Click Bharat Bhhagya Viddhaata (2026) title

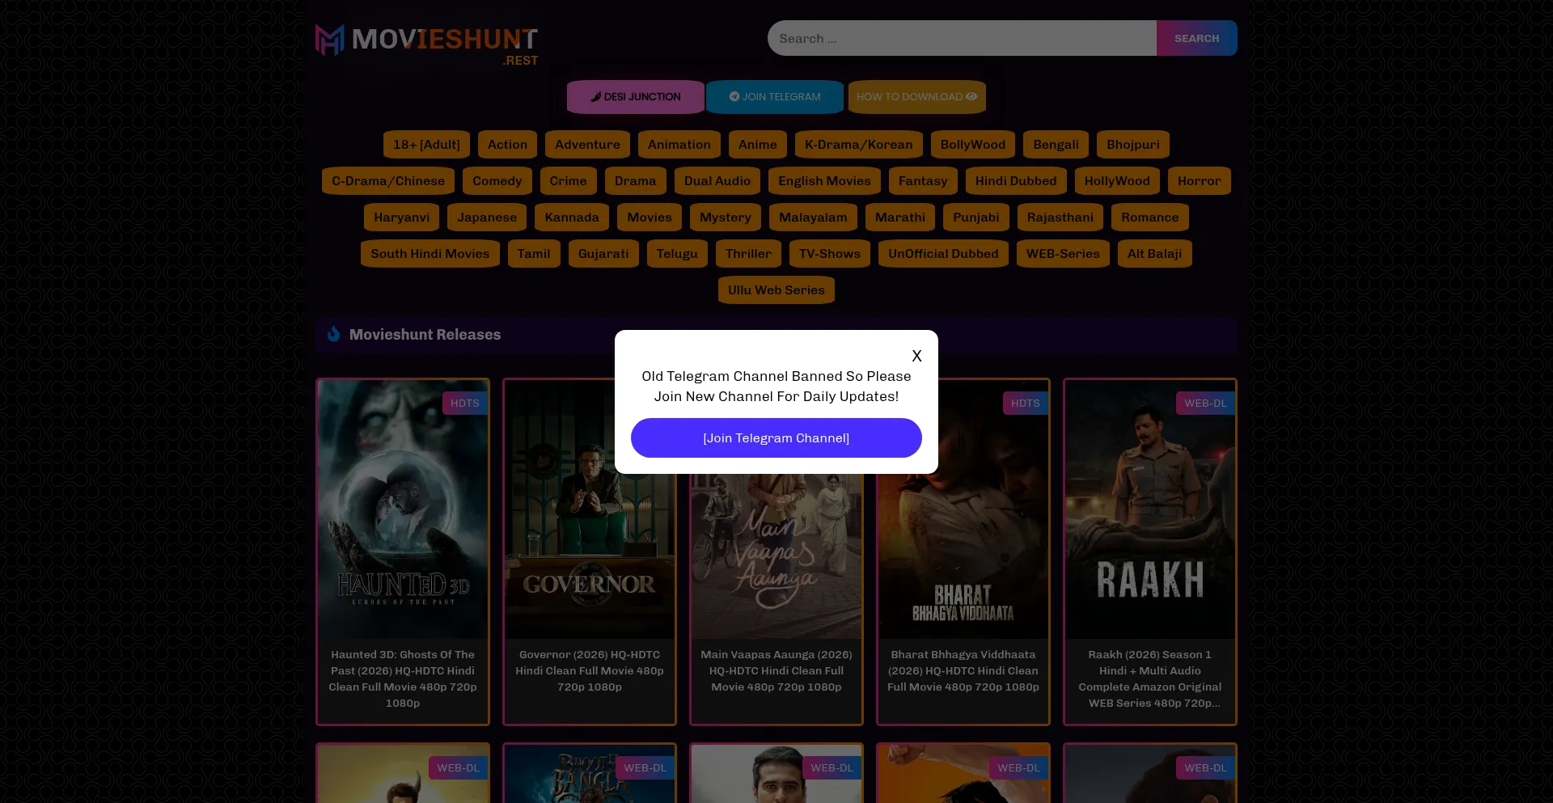click(x=963, y=670)
